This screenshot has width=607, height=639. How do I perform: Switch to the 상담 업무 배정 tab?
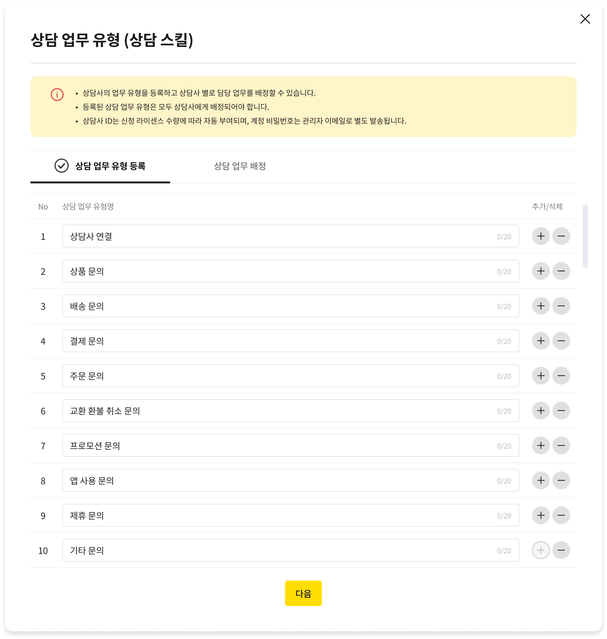(x=240, y=166)
